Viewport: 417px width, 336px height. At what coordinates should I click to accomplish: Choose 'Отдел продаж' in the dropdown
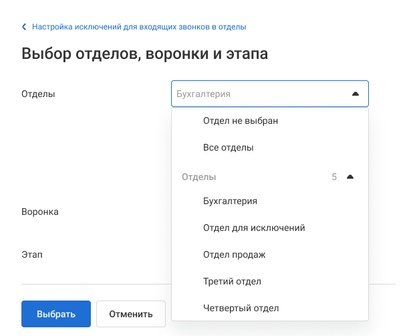[x=234, y=254]
